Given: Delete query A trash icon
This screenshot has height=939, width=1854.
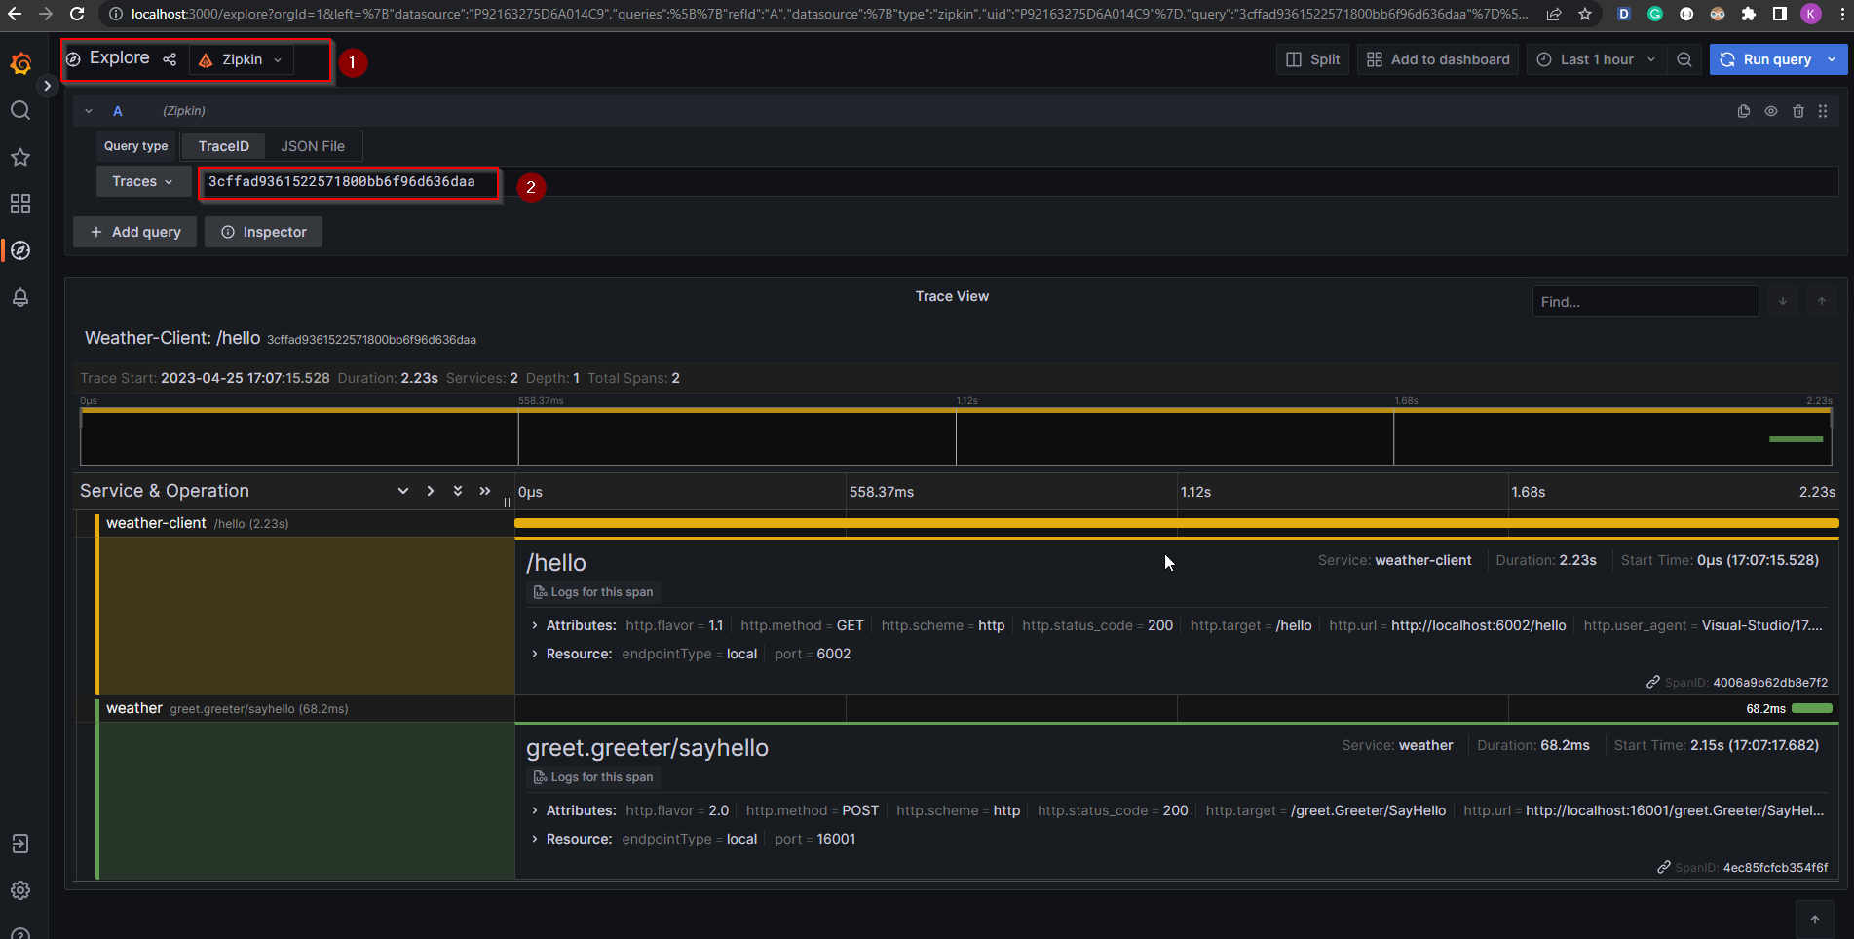Looking at the screenshot, I should point(1798,111).
